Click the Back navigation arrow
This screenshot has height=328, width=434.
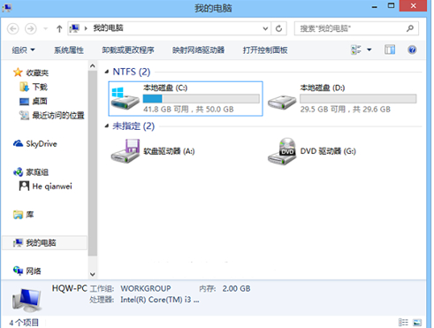pos(13,29)
